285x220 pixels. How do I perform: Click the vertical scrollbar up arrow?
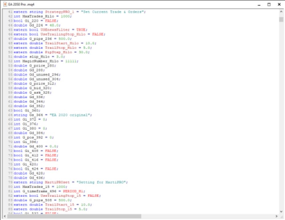[281, 12]
